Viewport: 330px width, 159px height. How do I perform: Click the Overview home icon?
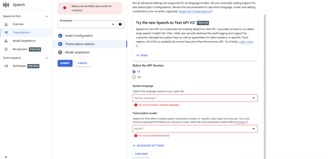point(6,24)
